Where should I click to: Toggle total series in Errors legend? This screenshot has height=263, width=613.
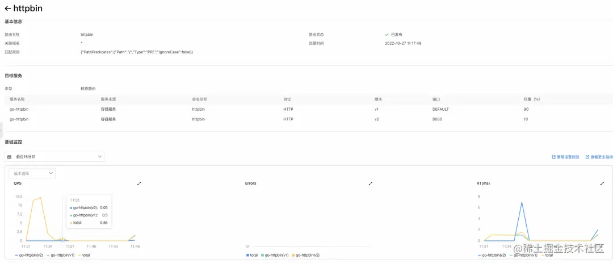pos(252,255)
